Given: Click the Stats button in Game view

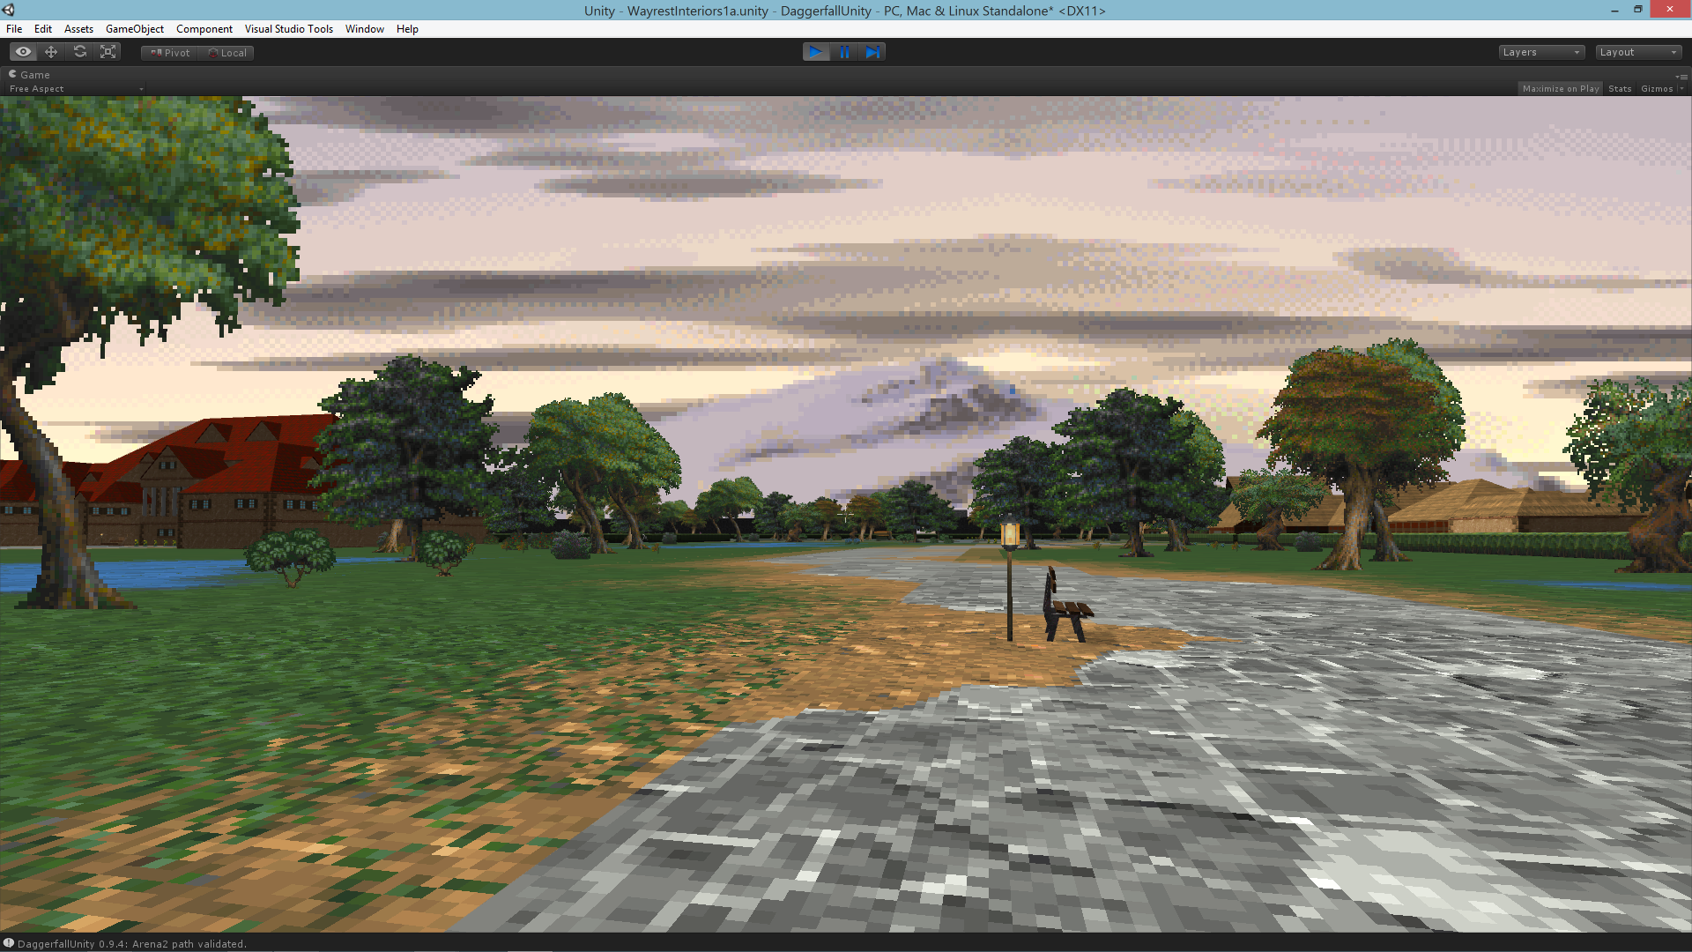Looking at the screenshot, I should [1621, 90].
